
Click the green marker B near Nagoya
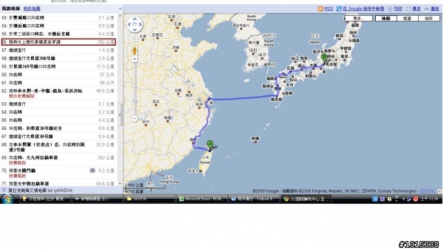click(324, 58)
